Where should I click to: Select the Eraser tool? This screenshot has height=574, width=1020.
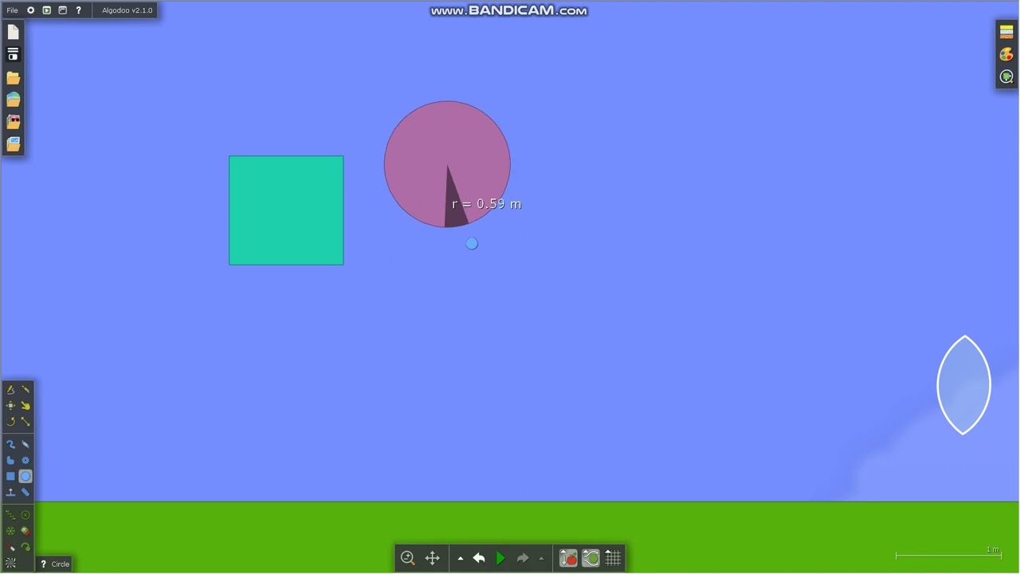coord(25,445)
